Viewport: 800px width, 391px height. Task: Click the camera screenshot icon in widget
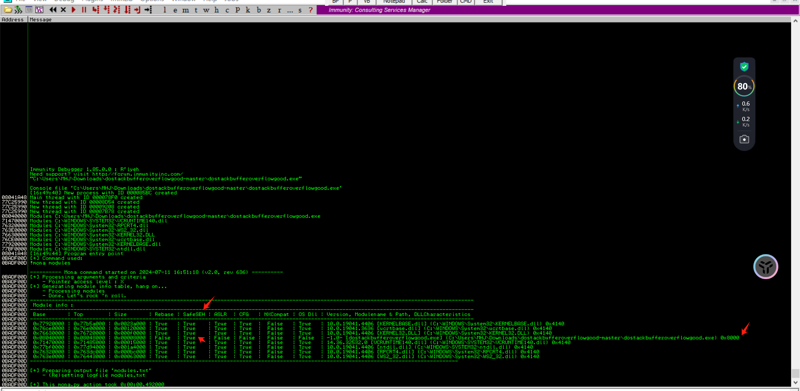744,139
